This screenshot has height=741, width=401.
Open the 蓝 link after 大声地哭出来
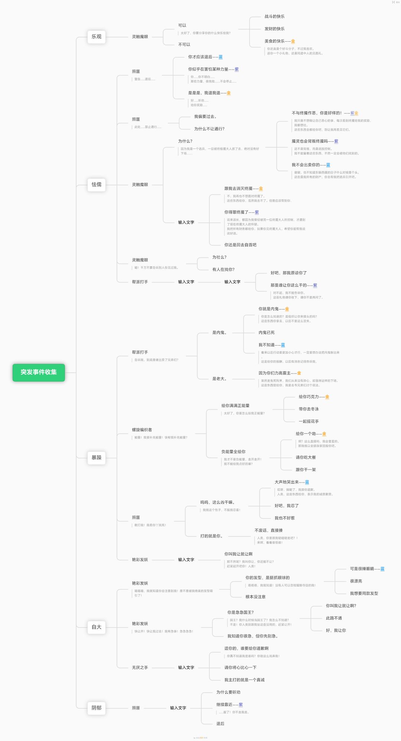307,482
